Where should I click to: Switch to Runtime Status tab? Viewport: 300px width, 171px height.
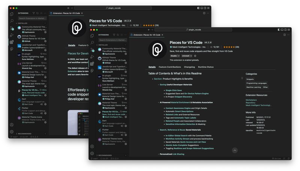(x=206, y=67)
